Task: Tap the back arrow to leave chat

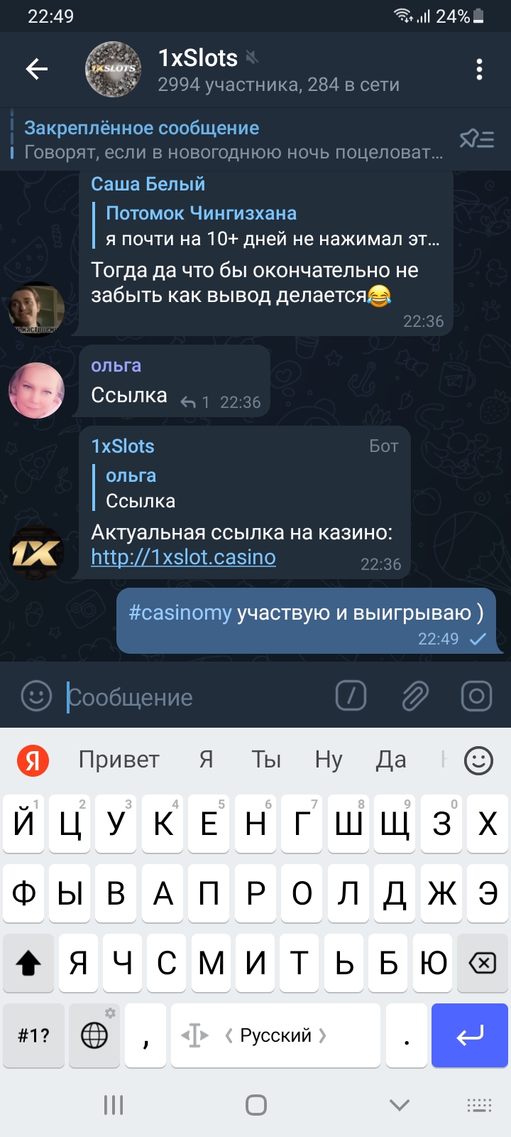Action: pyautogui.click(x=37, y=69)
